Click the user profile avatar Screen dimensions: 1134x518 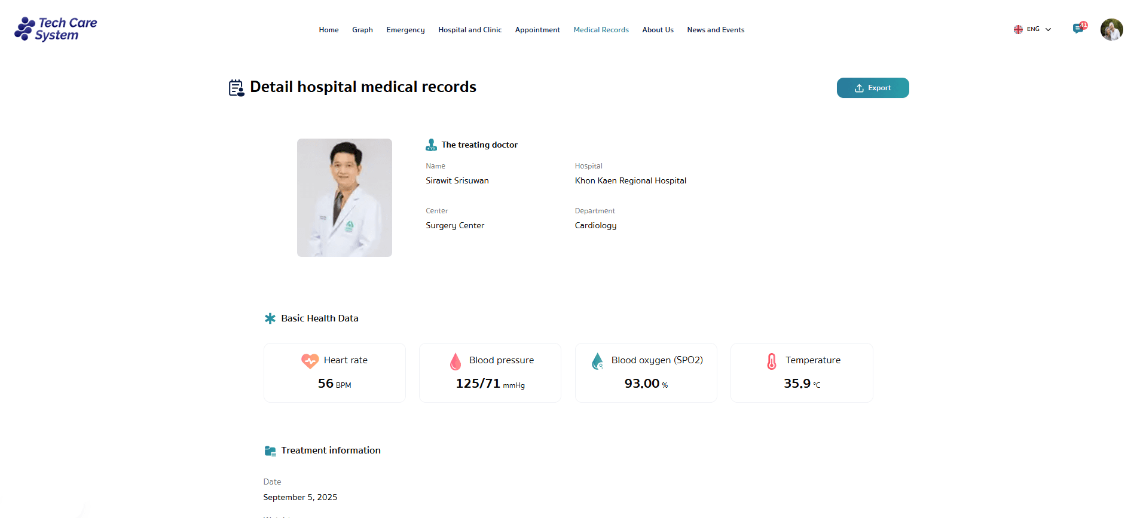click(1111, 29)
